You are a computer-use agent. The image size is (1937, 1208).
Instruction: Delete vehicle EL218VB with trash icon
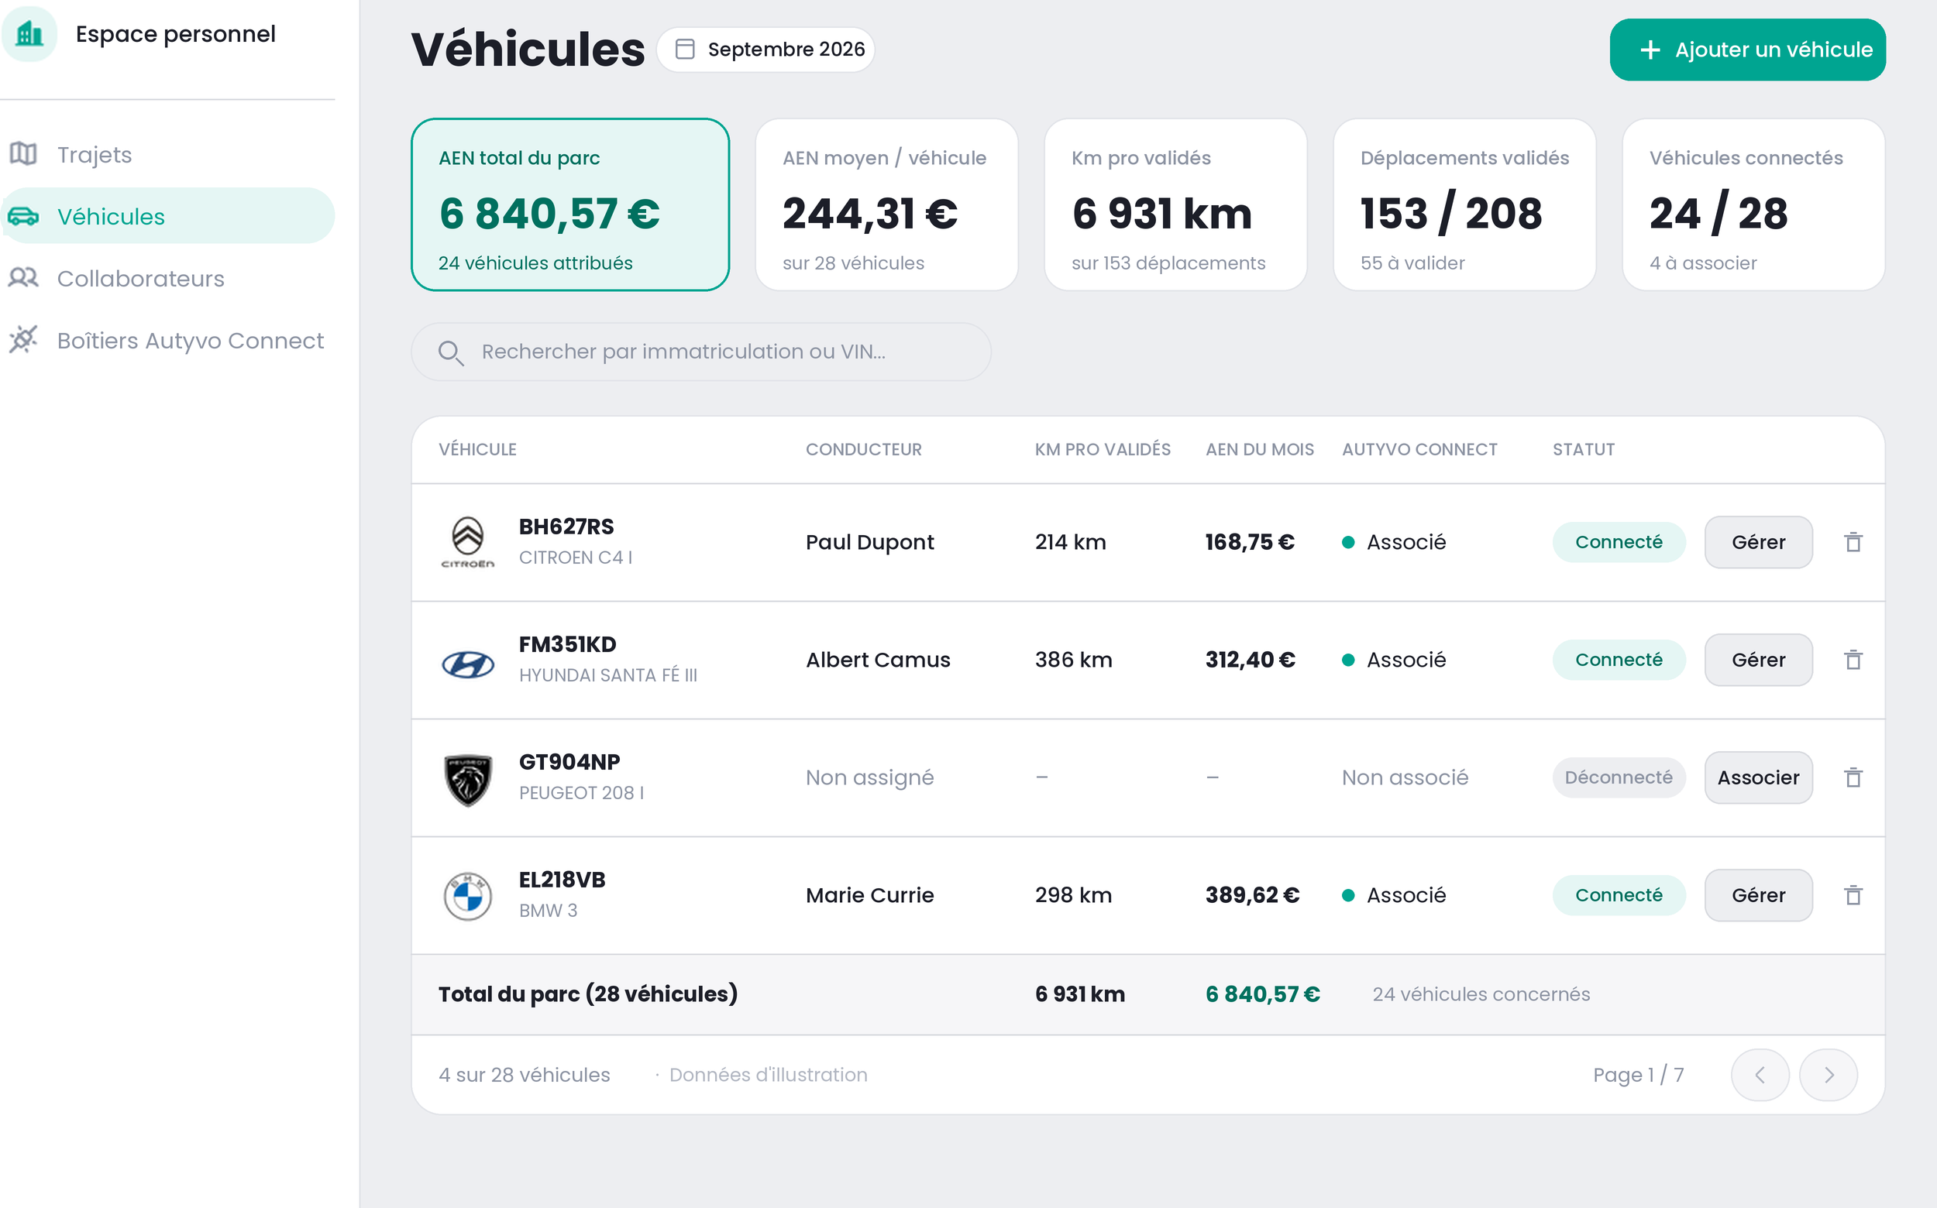[1853, 895]
